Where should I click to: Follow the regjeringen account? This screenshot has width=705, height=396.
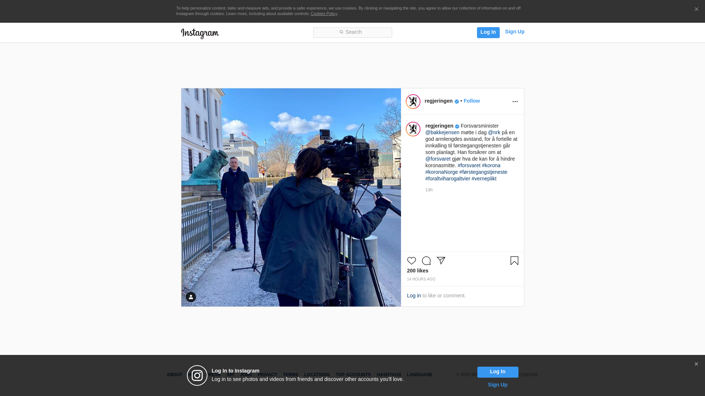pyautogui.click(x=471, y=101)
